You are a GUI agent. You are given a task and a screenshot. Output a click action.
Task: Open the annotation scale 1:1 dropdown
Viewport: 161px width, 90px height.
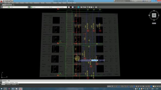[141, 86]
